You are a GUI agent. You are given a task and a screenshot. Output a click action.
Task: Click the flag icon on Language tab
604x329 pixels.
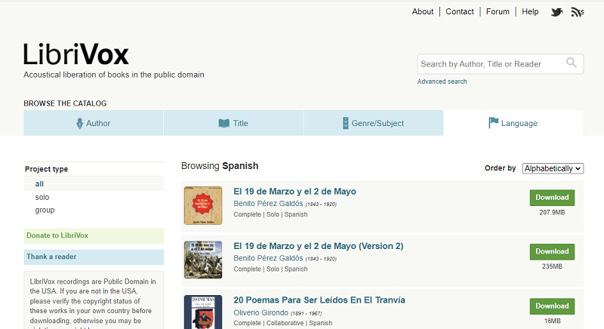(x=493, y=123)
